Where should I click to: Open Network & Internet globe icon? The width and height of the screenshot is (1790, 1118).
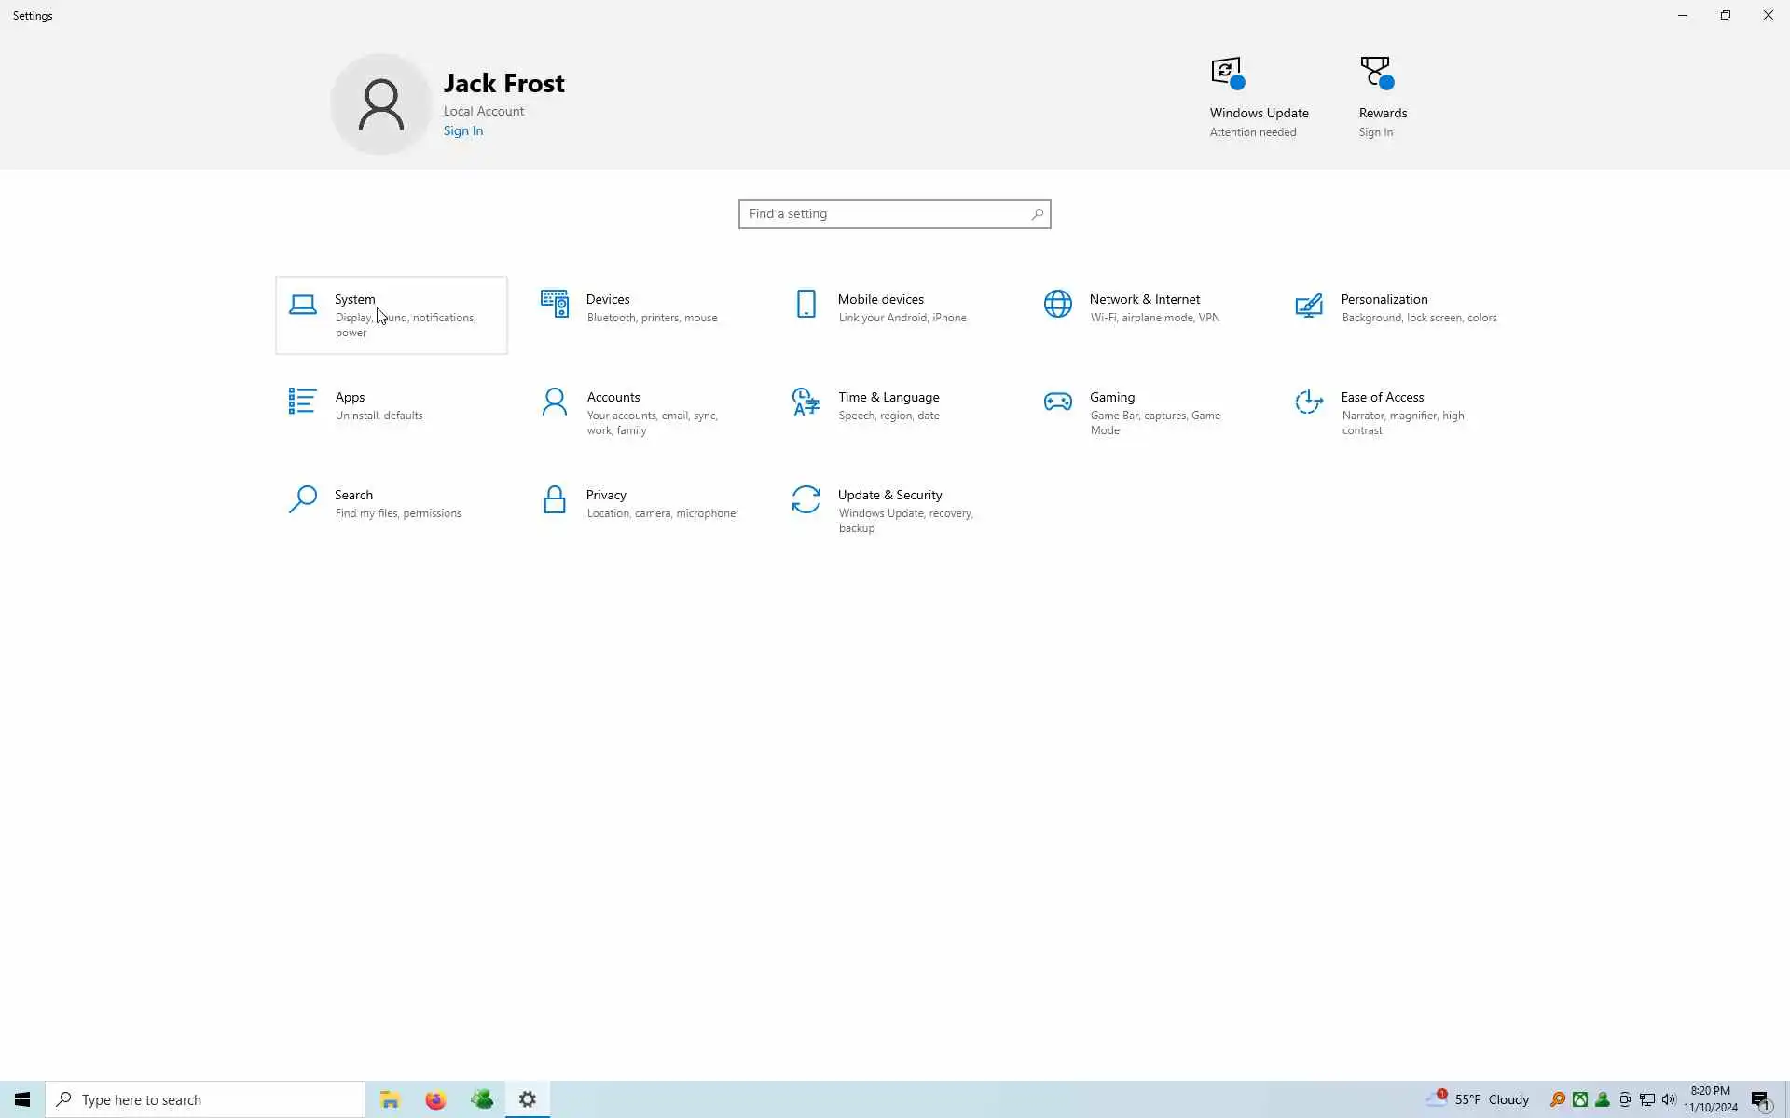click(1057, 304)
